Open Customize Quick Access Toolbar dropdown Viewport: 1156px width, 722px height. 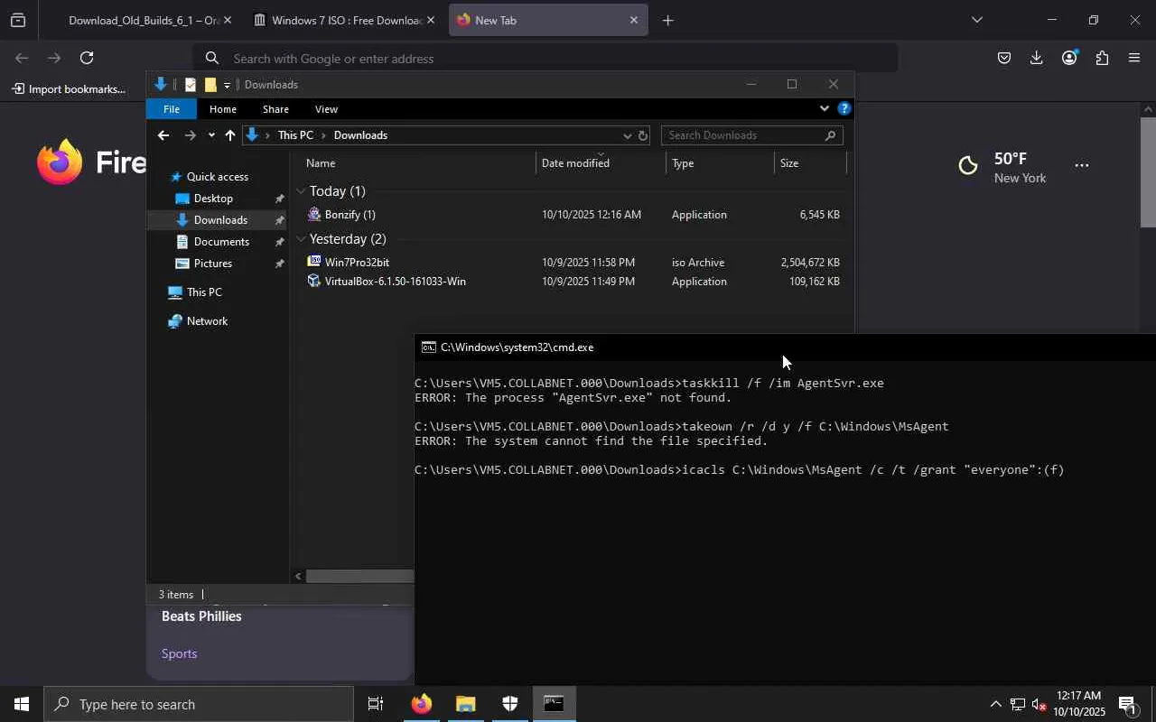point(227,85)
